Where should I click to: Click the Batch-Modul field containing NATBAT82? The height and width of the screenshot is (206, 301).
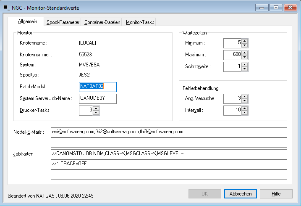98,87
